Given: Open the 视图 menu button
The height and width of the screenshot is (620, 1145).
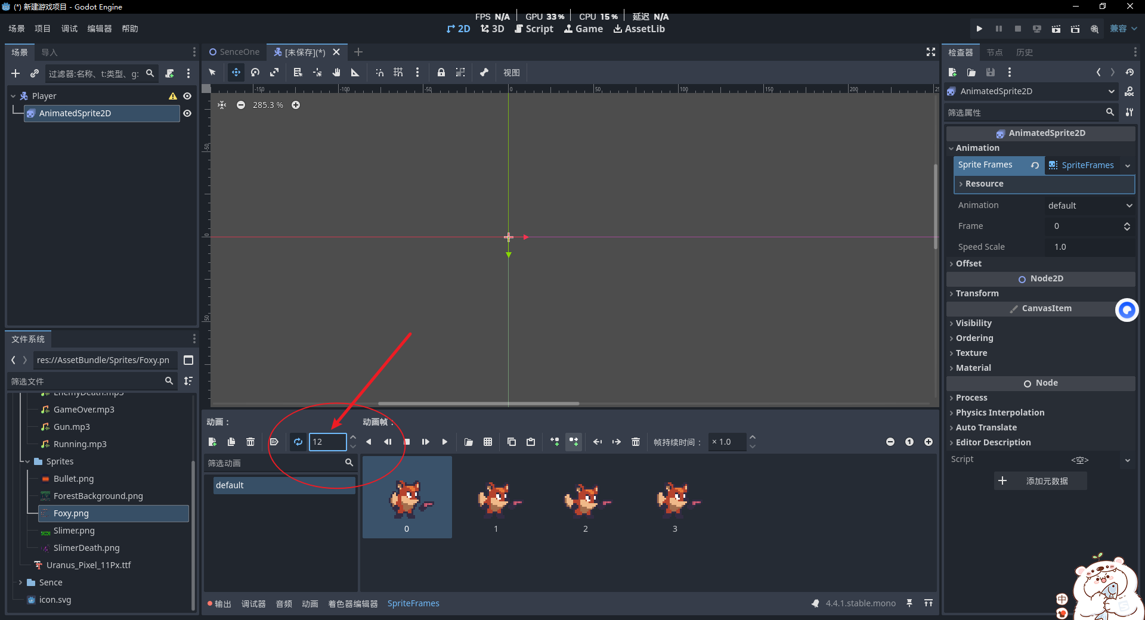Looking at the screenshot, I should [511, 72].
